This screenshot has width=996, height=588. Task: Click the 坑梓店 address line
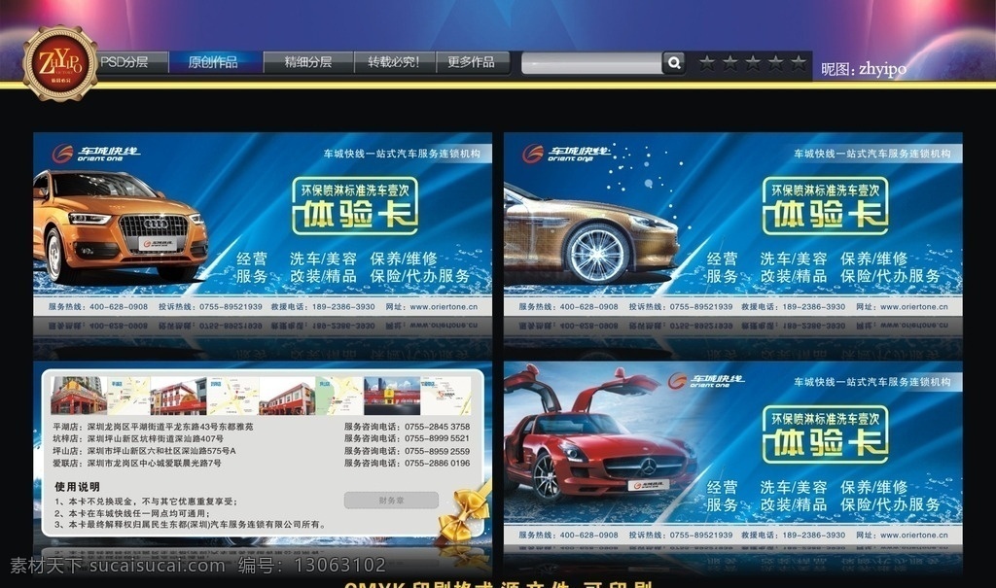pyautogui.click(x=138, y=438)
